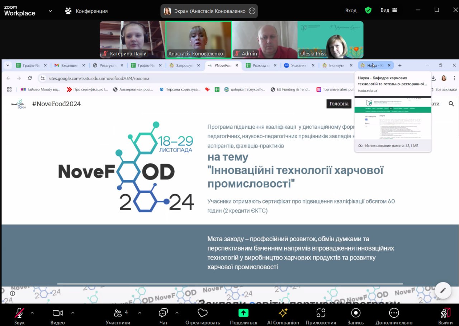Leave the meeting with the Выйти button
The height and width of the screenshot is (326, 459).
point(445,316)
